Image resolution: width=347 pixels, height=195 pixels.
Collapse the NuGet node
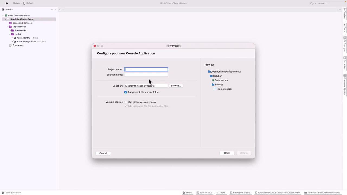(10, 34)
